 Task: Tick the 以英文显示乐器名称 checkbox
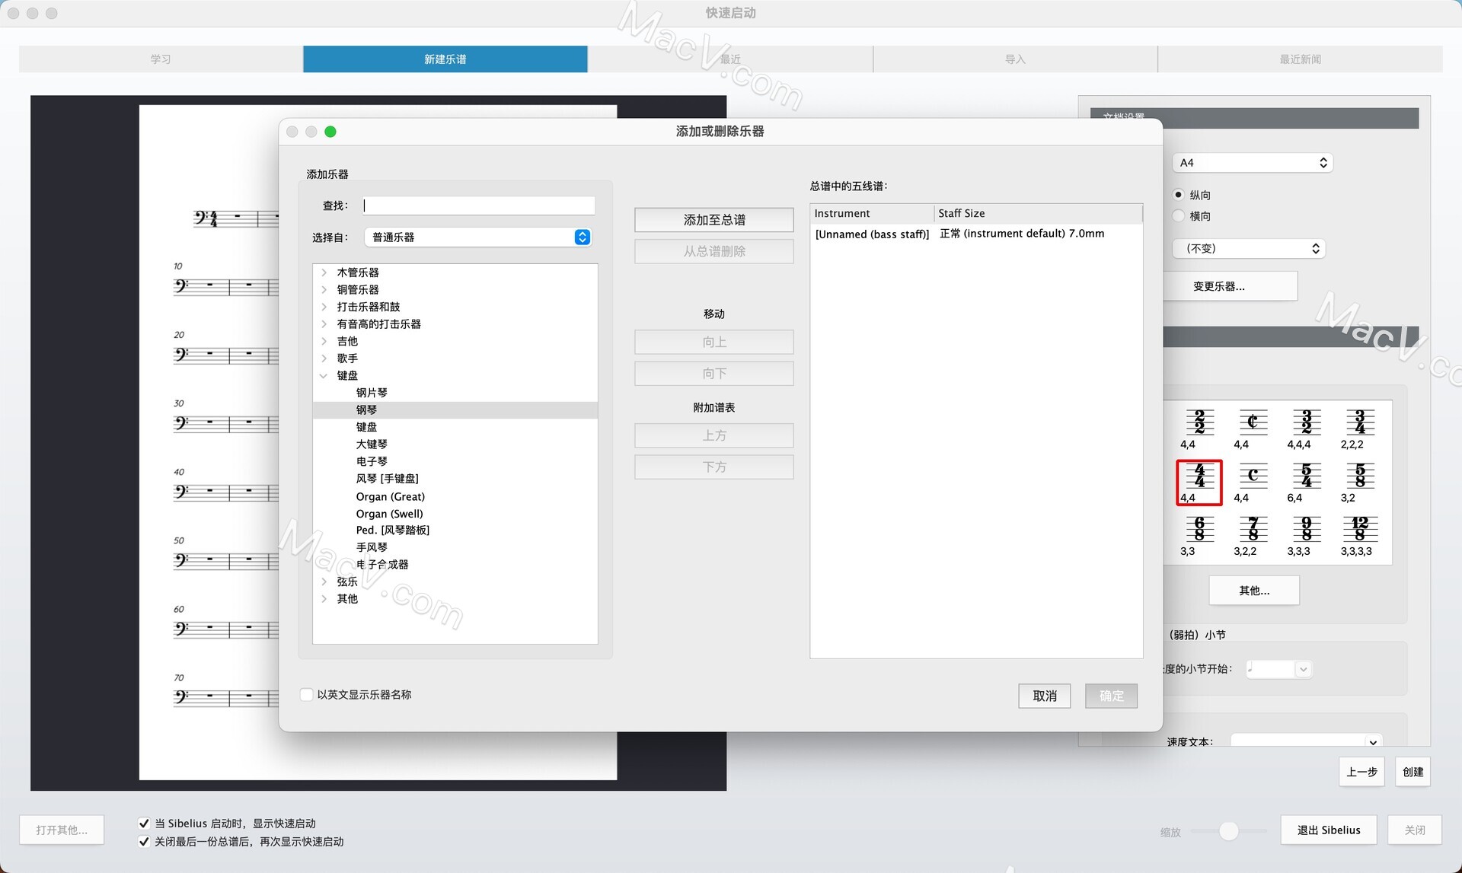(x=307, y=694)
